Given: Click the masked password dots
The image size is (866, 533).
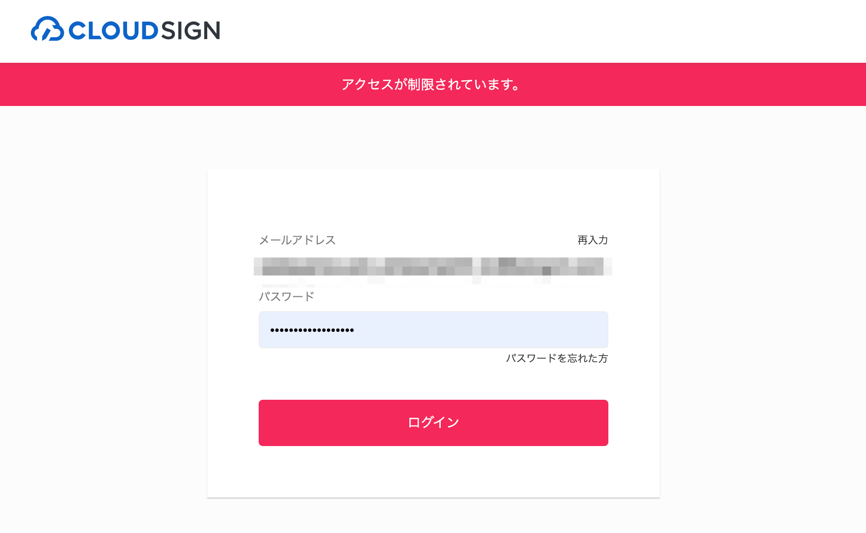Looking at the screenshot, I should (312, 330).
